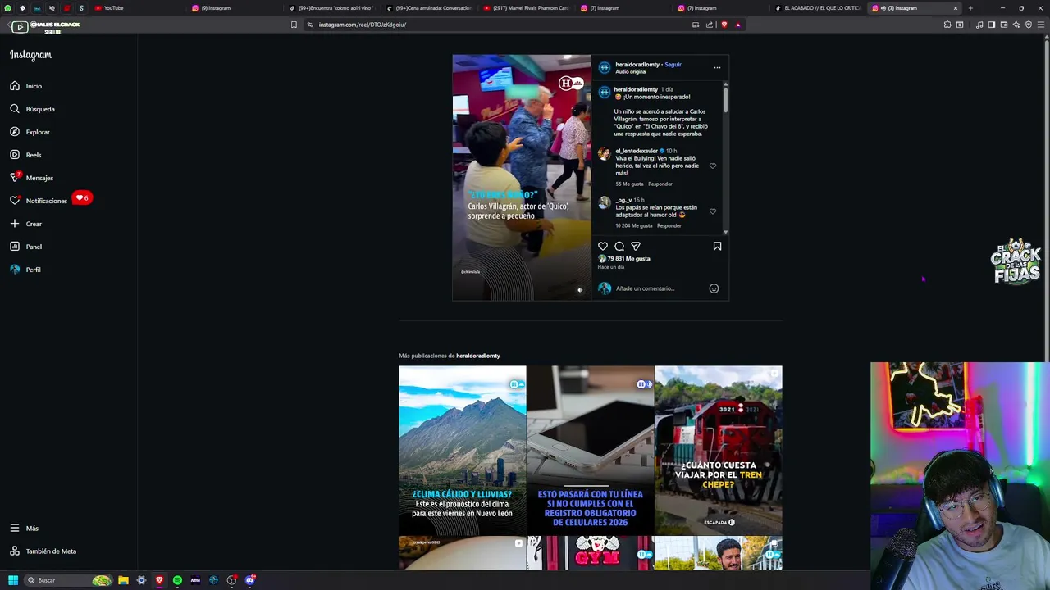Click the address bar URL
The width and height of the screenshot is (1050, 590).
point(363,25)
